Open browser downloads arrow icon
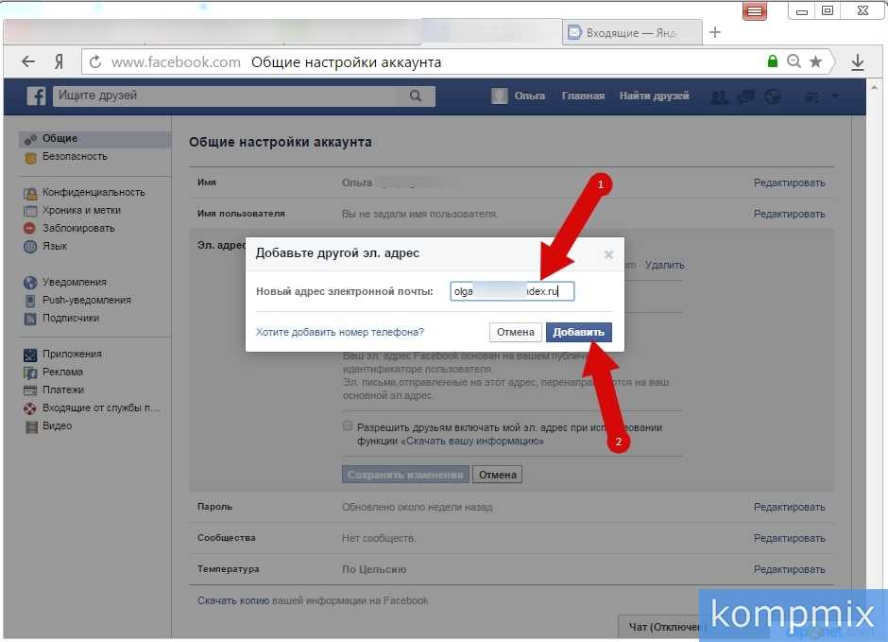 tap(858, 62)
